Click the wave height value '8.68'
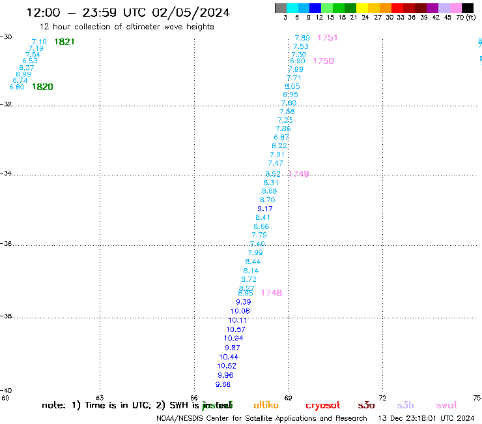The image size is (482, 424). (x=269, y=191)
